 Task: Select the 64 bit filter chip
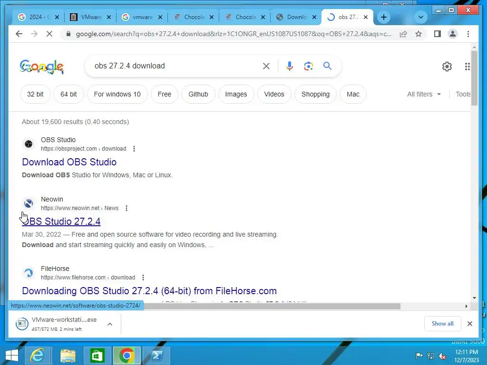pos(68,94)
